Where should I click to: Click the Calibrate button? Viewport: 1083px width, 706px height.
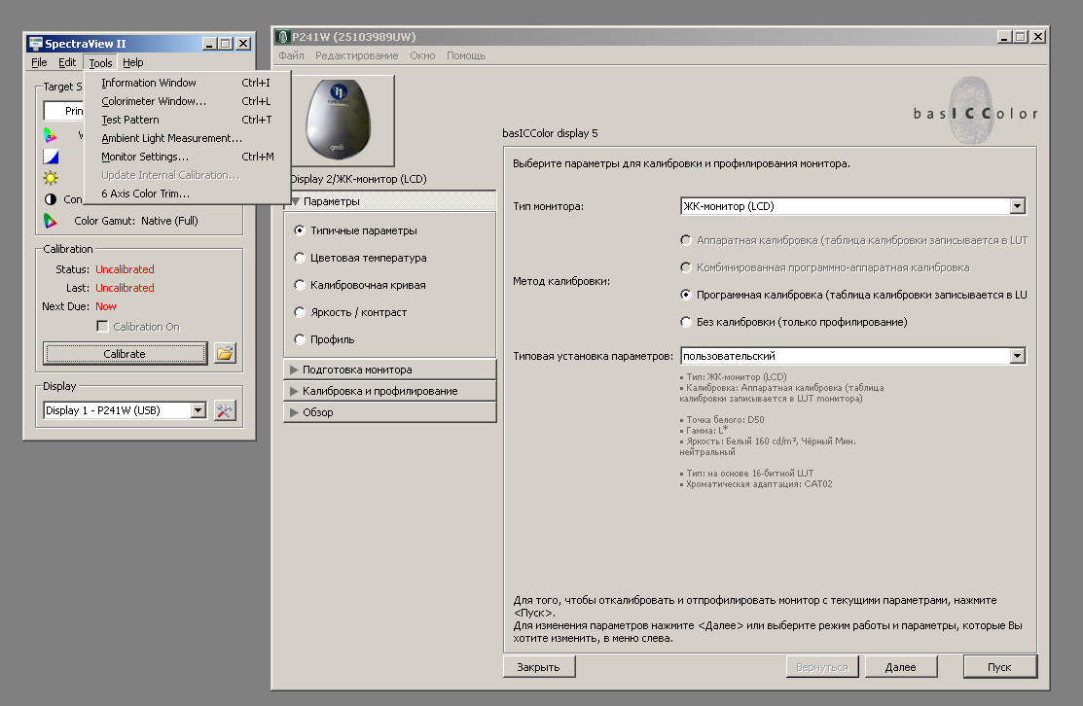[125, 354]
